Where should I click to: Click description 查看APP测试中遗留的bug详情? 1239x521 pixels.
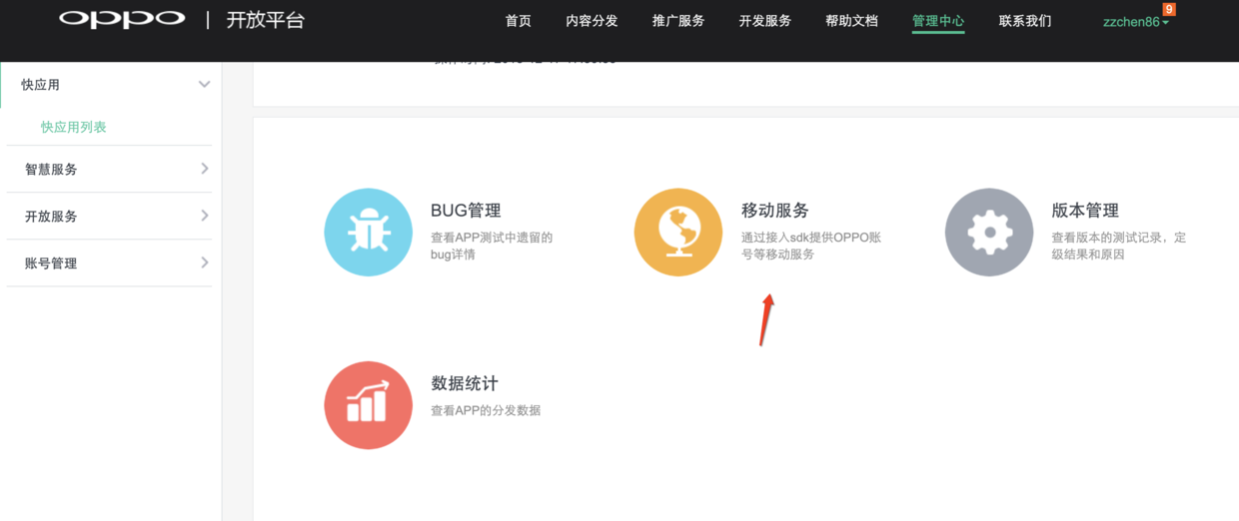point(492,246)
